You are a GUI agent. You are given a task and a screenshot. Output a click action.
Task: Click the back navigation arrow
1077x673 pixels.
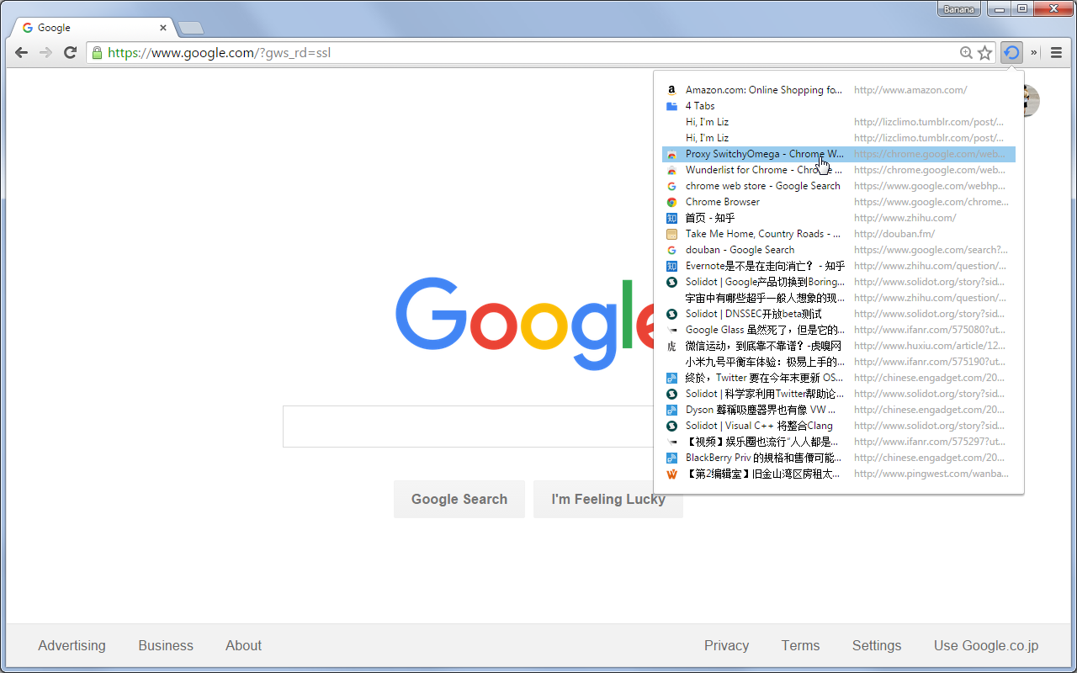tap(21, 52)
